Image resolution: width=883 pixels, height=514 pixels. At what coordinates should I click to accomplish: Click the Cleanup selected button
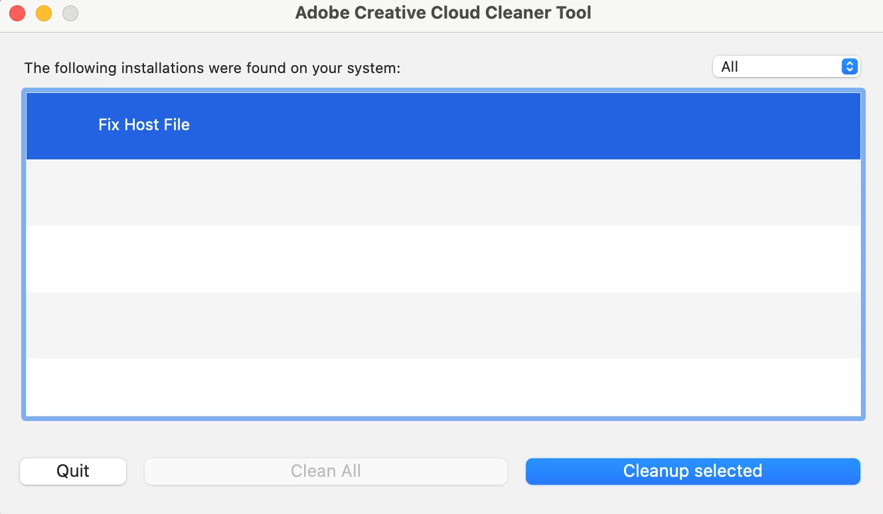pos(692,471)
